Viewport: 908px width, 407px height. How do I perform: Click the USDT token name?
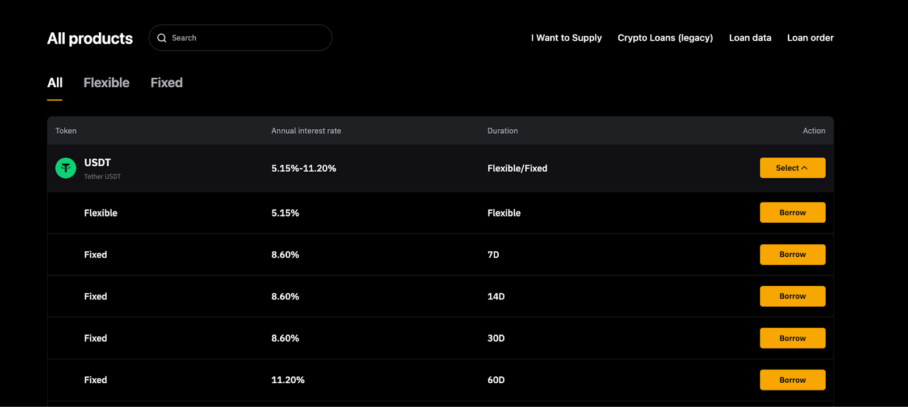(98, 163)
